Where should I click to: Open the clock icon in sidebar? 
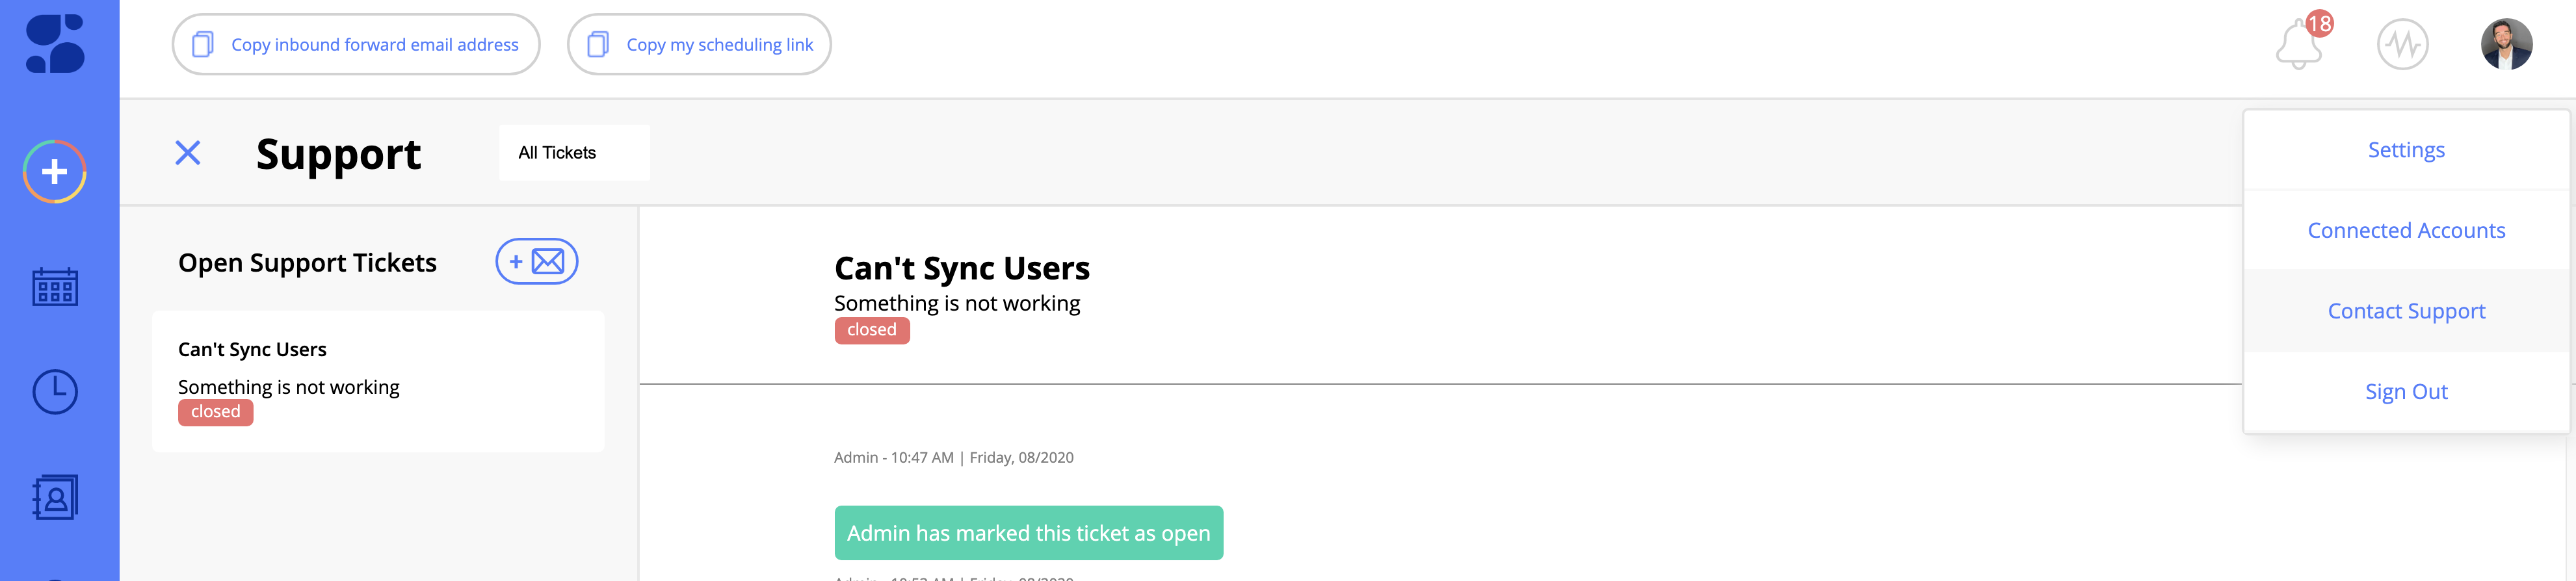(x=55, y=392)
